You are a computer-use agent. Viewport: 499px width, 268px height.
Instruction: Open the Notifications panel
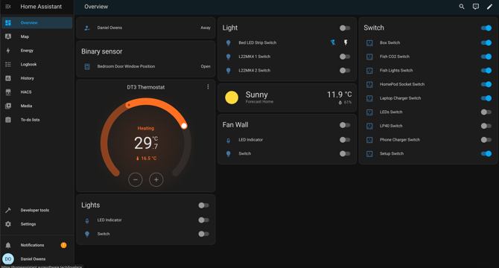coord(37,245)
